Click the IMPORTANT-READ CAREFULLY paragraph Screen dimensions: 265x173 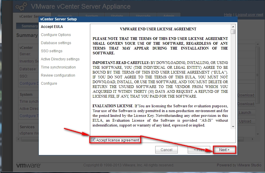point(160,80)
